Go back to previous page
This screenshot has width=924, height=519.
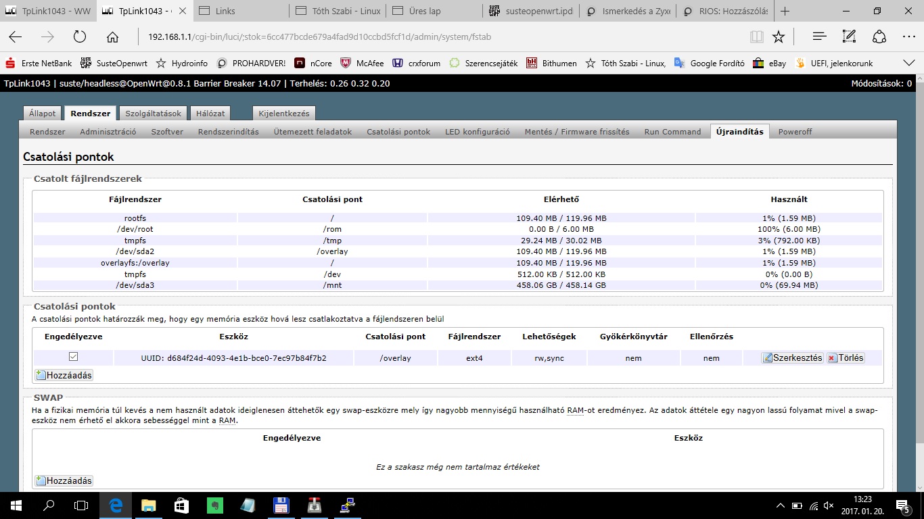point(16,37)
